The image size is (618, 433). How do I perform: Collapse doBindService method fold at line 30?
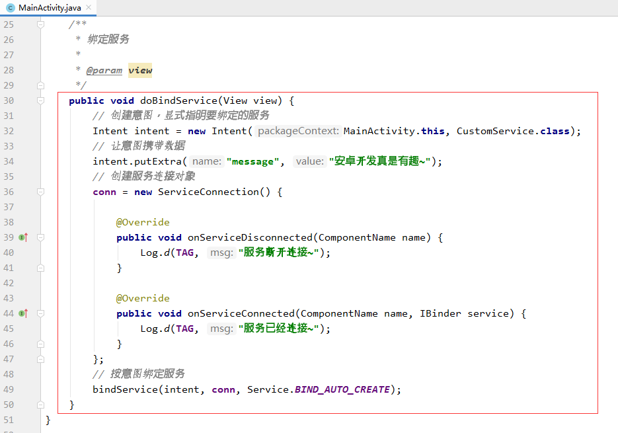click(x=40, y=100)
